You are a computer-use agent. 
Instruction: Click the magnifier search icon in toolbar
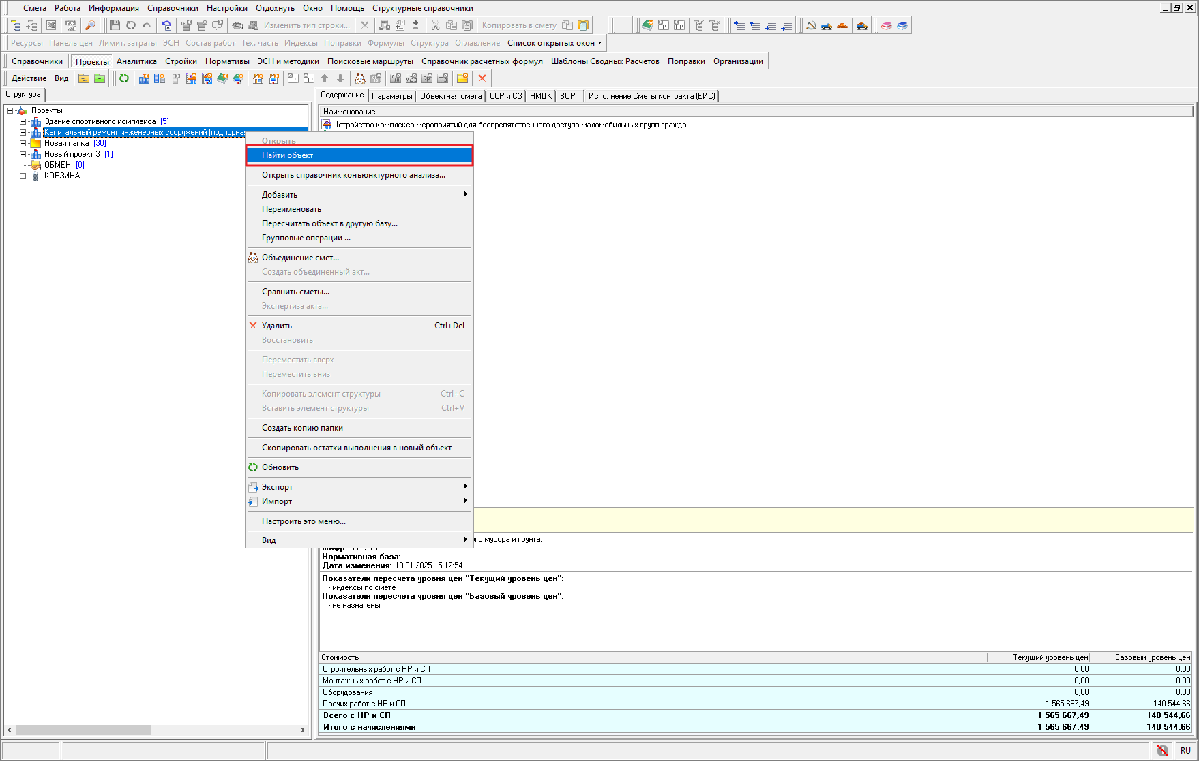point(90,25)
